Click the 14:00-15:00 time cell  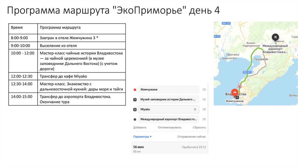tap(23, 99)
